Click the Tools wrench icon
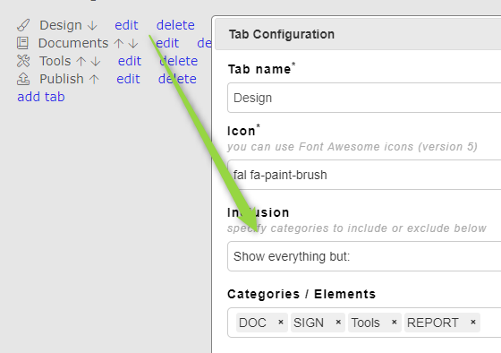 (23, 61)
